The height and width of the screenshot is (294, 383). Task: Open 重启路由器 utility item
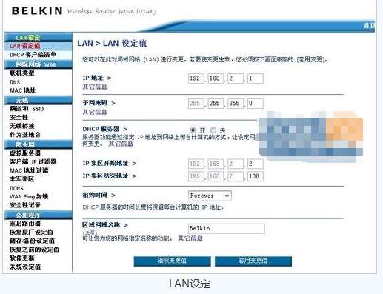coord(25,224)
